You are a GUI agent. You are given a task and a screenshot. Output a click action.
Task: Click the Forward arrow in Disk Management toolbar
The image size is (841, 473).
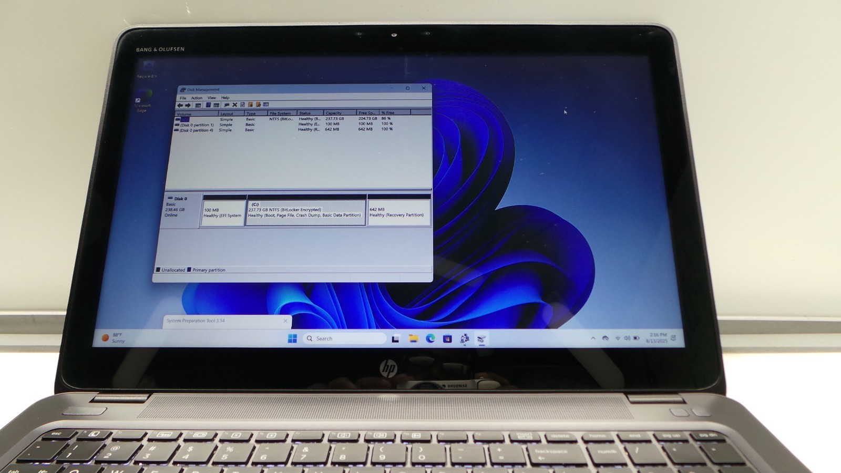(188, 105)
